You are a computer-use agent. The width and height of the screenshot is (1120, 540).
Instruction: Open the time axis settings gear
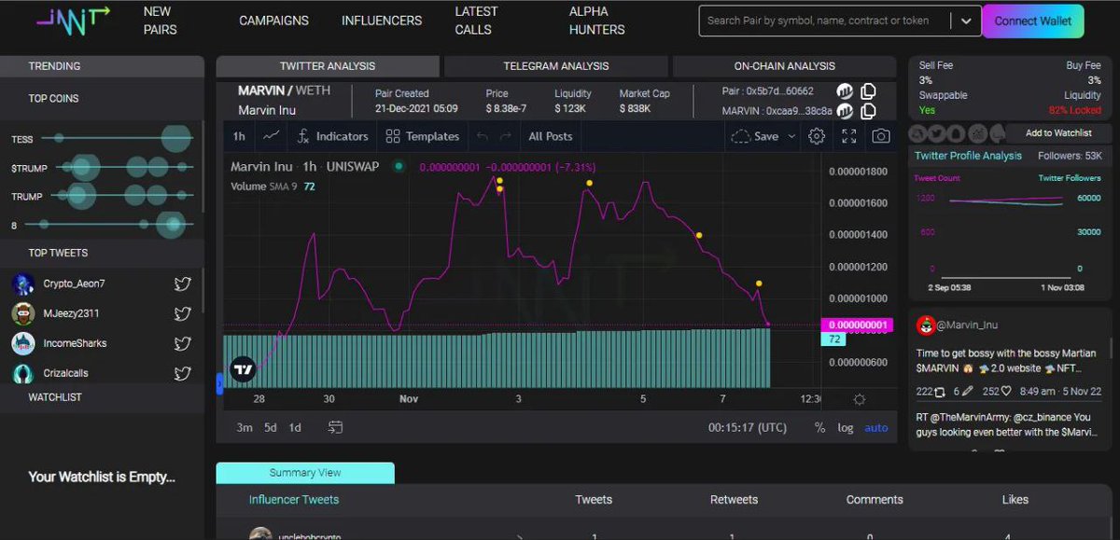(859, 399)
